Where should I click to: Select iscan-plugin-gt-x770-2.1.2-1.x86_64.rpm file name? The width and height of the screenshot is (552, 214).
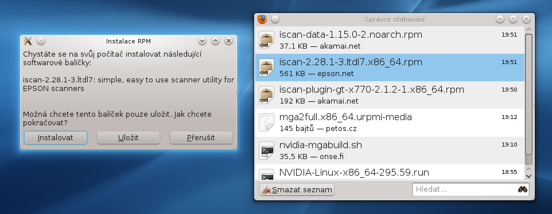click(x=372, y=89)
